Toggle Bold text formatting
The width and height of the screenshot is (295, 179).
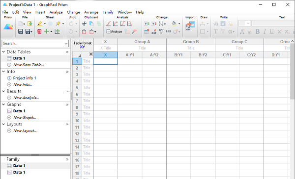click(257, 31)
